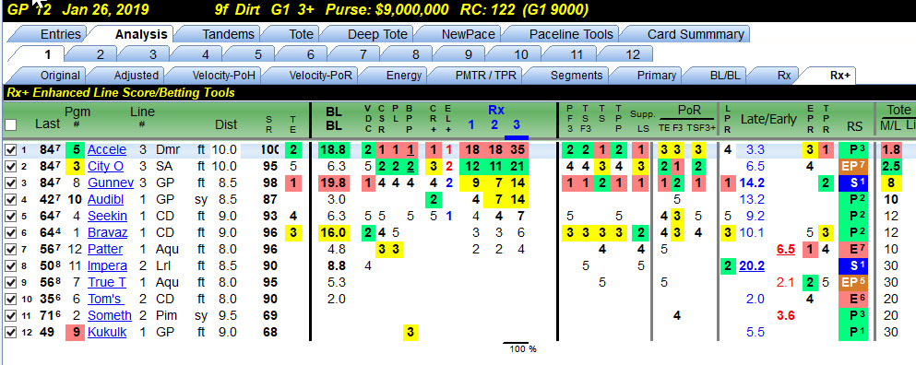Screen dimensions: 916x365
Task: Toggle checkbox for Audibl row
Action: 10,200
